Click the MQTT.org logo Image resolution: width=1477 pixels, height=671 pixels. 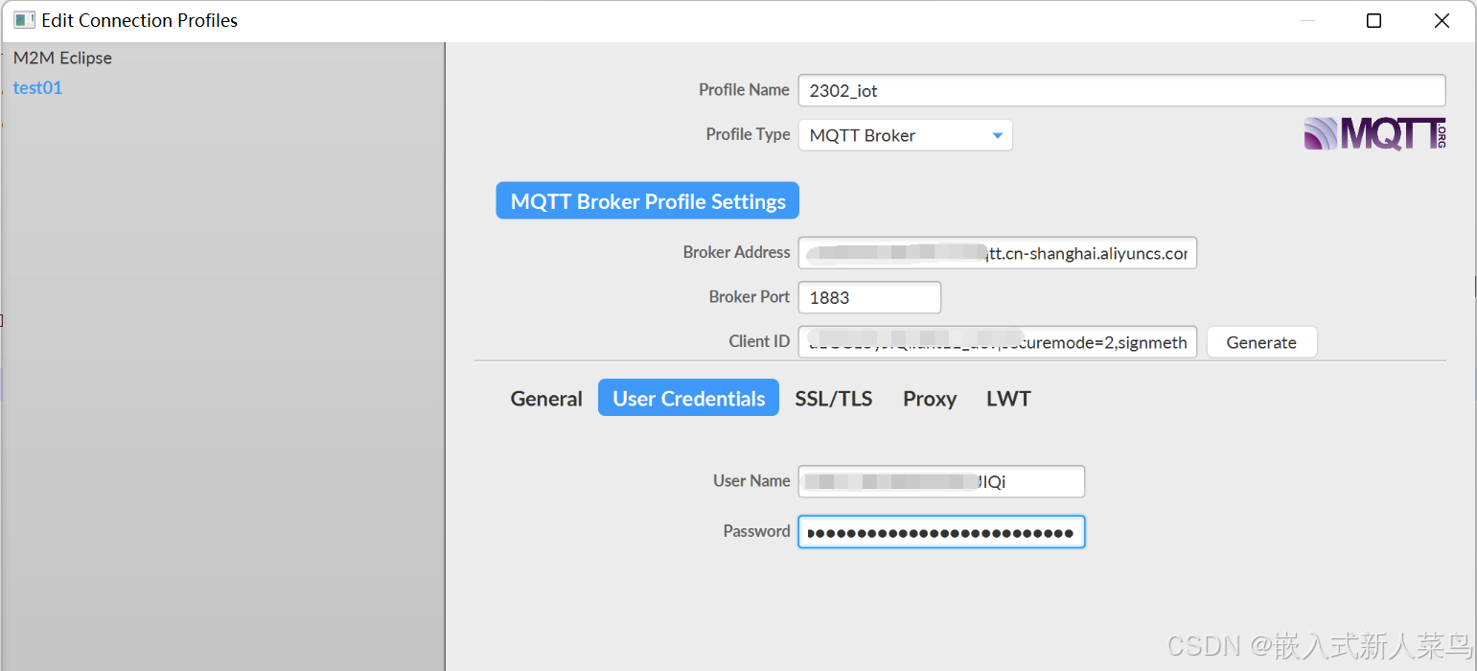click(x=1373, y=134)
